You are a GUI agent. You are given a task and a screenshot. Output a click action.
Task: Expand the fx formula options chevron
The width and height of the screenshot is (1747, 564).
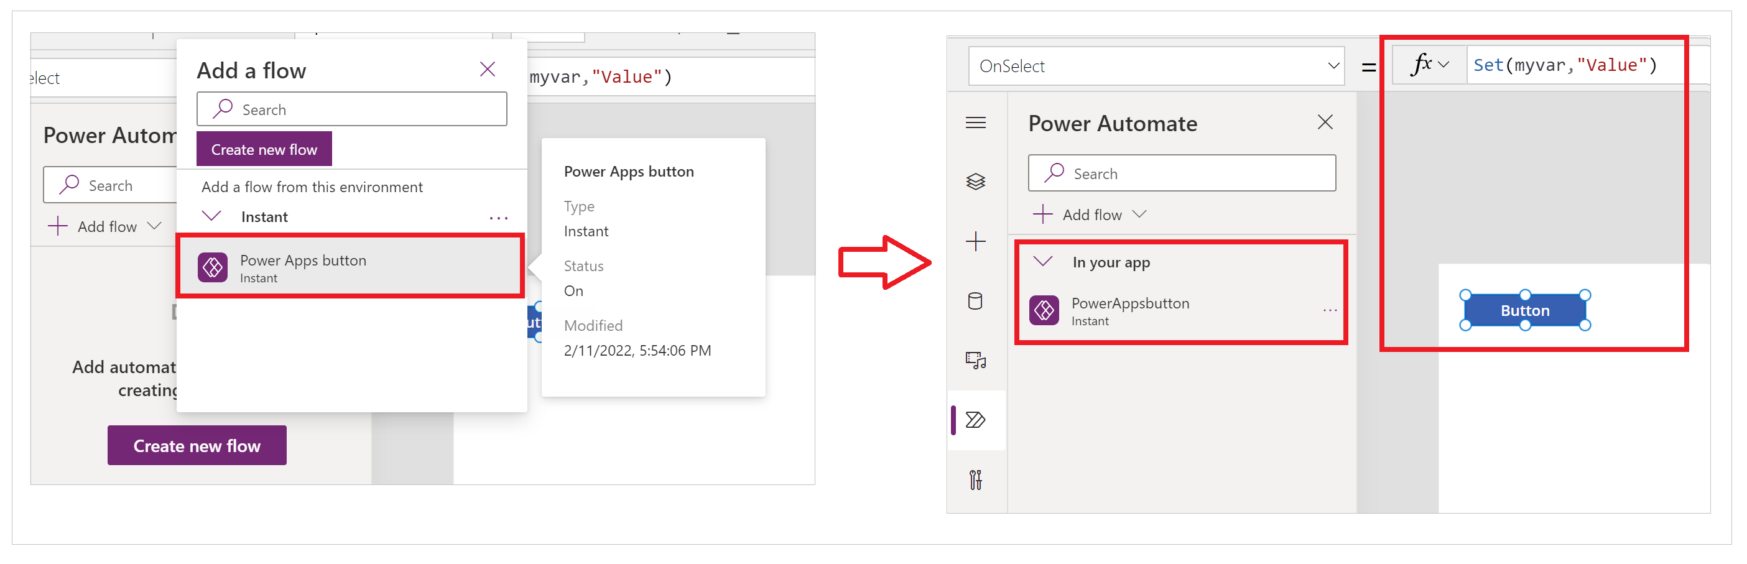click(1443, 65)
